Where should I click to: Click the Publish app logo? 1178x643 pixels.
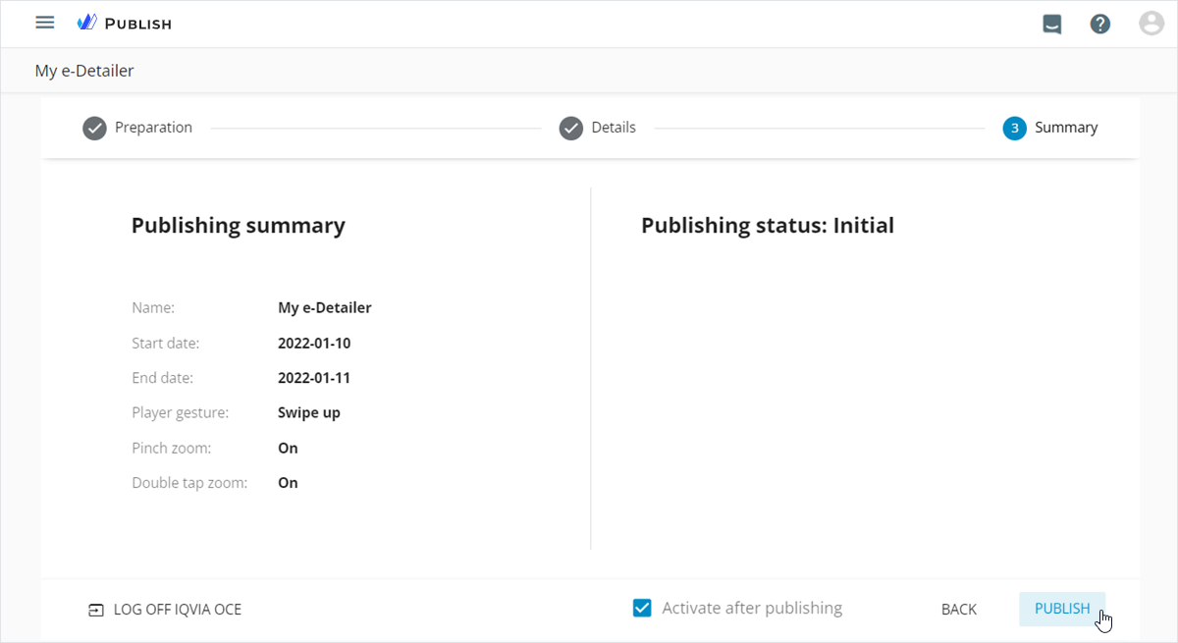point(125,23)
